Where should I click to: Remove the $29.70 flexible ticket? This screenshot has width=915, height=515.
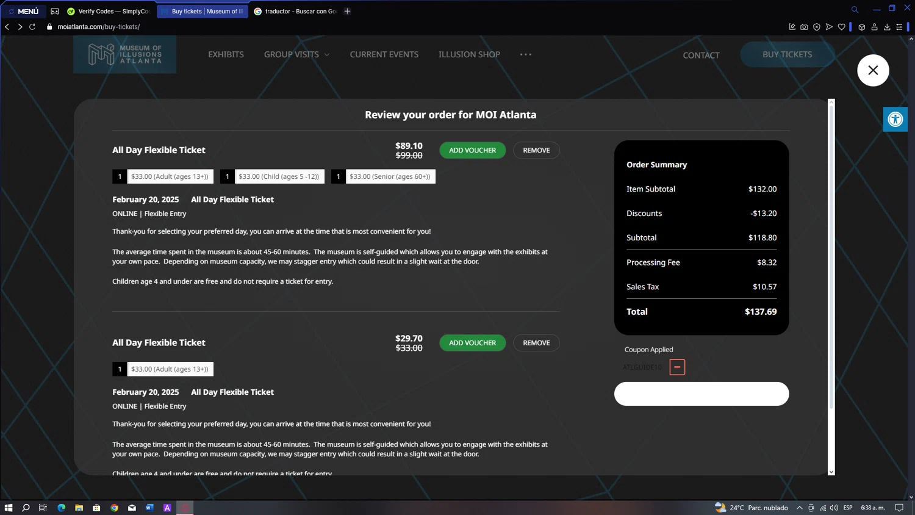click(x=536, y=343)
